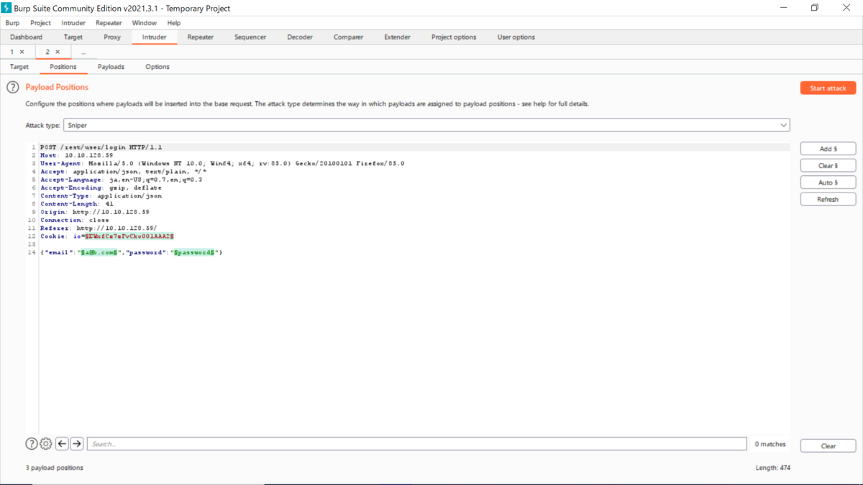863x485 pixels.
Task: Switch to the Proxy tab
Action: tap(112, 37)
